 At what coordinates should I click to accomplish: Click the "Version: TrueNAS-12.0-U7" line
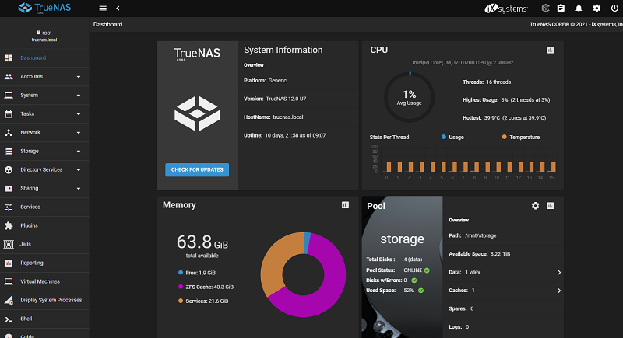pos(275,99)
